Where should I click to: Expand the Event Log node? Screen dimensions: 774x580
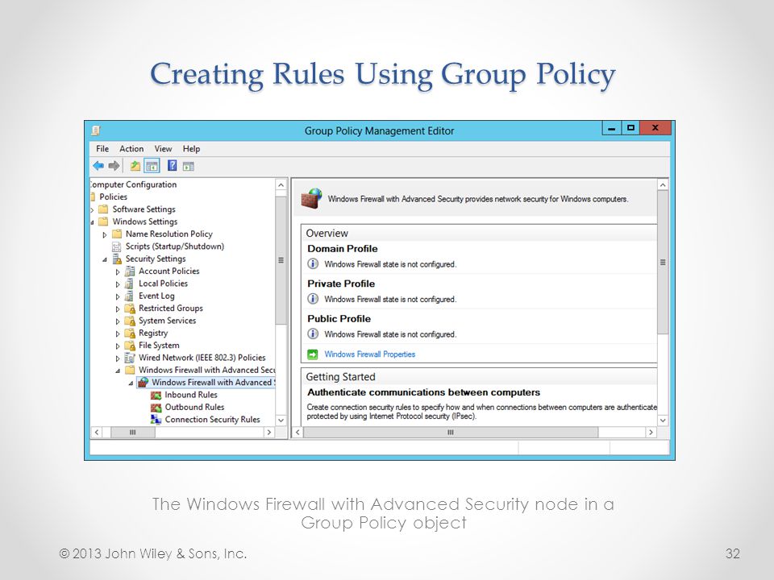[x=118, y=296]
